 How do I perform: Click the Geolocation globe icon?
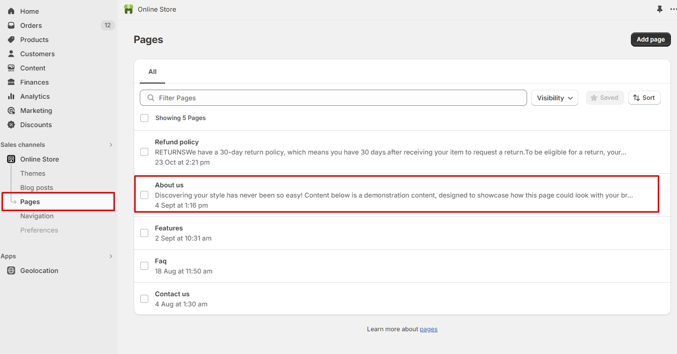(11, 270)
